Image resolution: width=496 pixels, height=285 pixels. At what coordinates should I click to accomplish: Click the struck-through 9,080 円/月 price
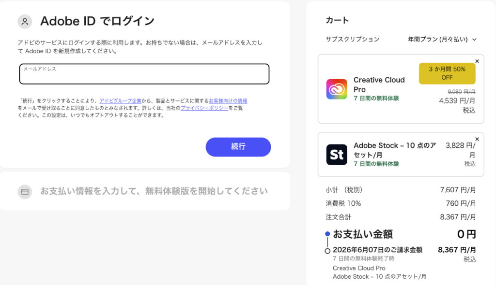[x=462, y=91]
